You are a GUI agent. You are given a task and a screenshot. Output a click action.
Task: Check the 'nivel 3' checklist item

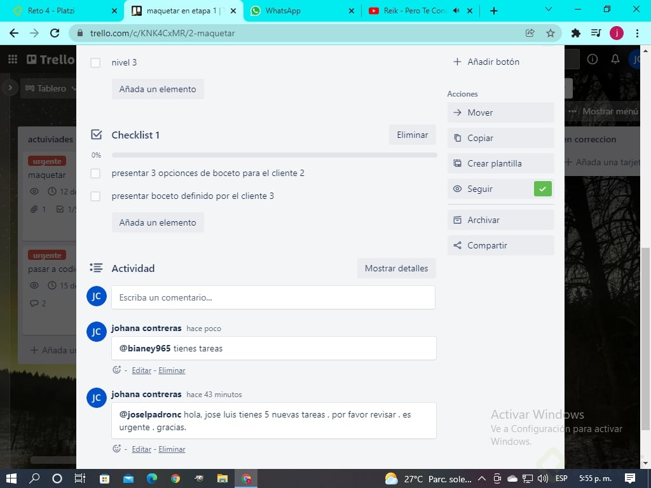coord(95,62)
